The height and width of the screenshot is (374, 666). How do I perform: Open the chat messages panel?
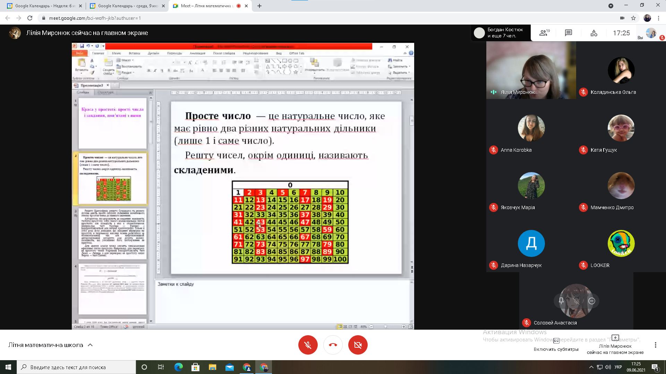tap(568, 33)
